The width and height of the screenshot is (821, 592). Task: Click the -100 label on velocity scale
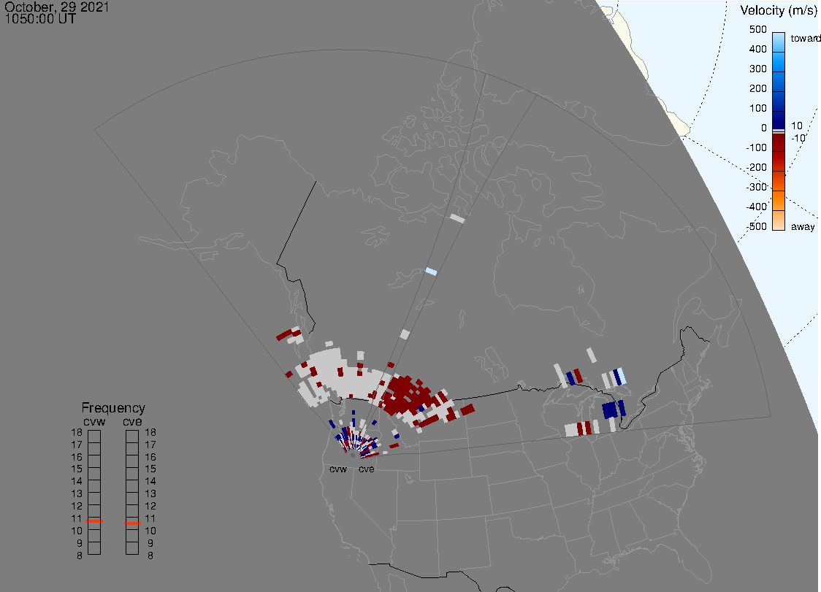point(756,147)
